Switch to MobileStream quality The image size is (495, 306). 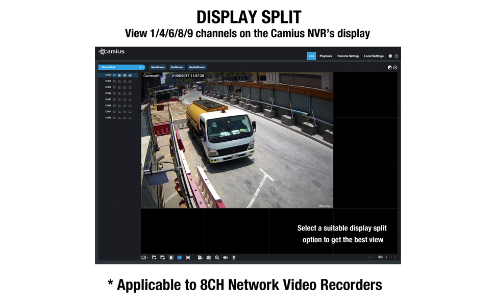click(x=196, y=67)
